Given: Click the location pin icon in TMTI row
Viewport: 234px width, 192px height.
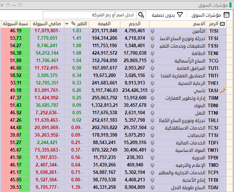Looking at the screenshot, I should [x=152, y=150].
